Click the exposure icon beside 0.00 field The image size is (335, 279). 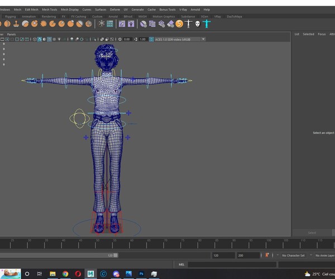pyautogui.click(x=120, y=39)
